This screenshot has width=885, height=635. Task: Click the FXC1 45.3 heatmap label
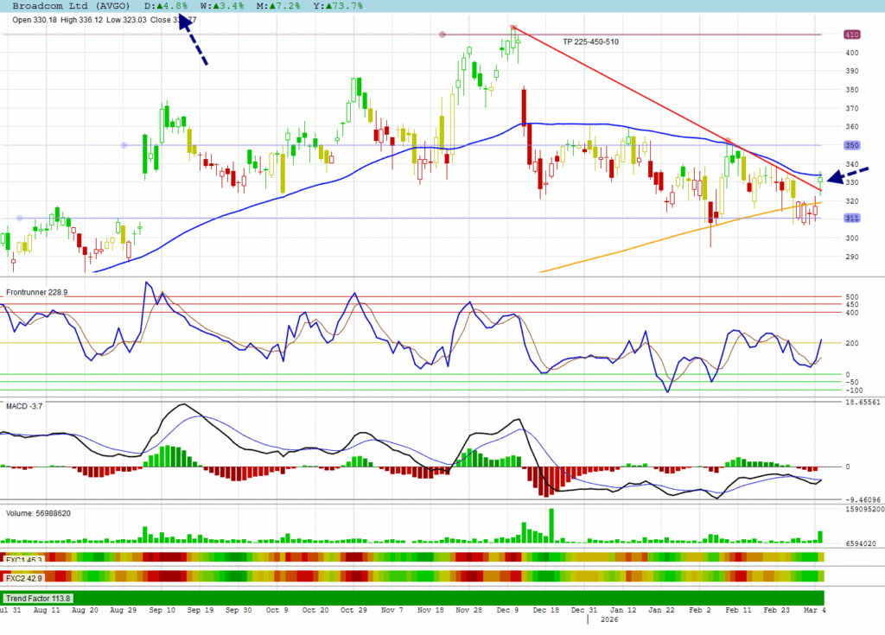(25, 560)
